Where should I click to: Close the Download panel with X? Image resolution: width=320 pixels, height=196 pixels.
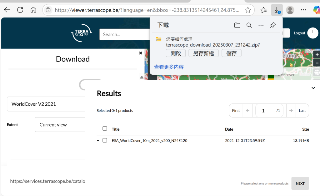[x=141, y=53]
